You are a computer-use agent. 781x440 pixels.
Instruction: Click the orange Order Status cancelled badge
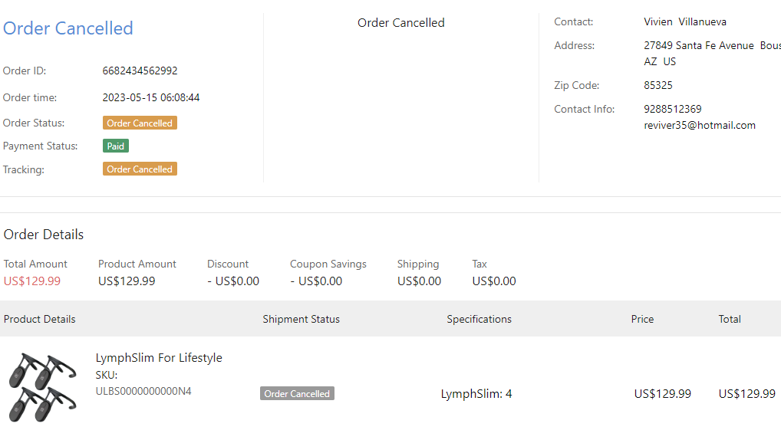click(x=140, y=123)
